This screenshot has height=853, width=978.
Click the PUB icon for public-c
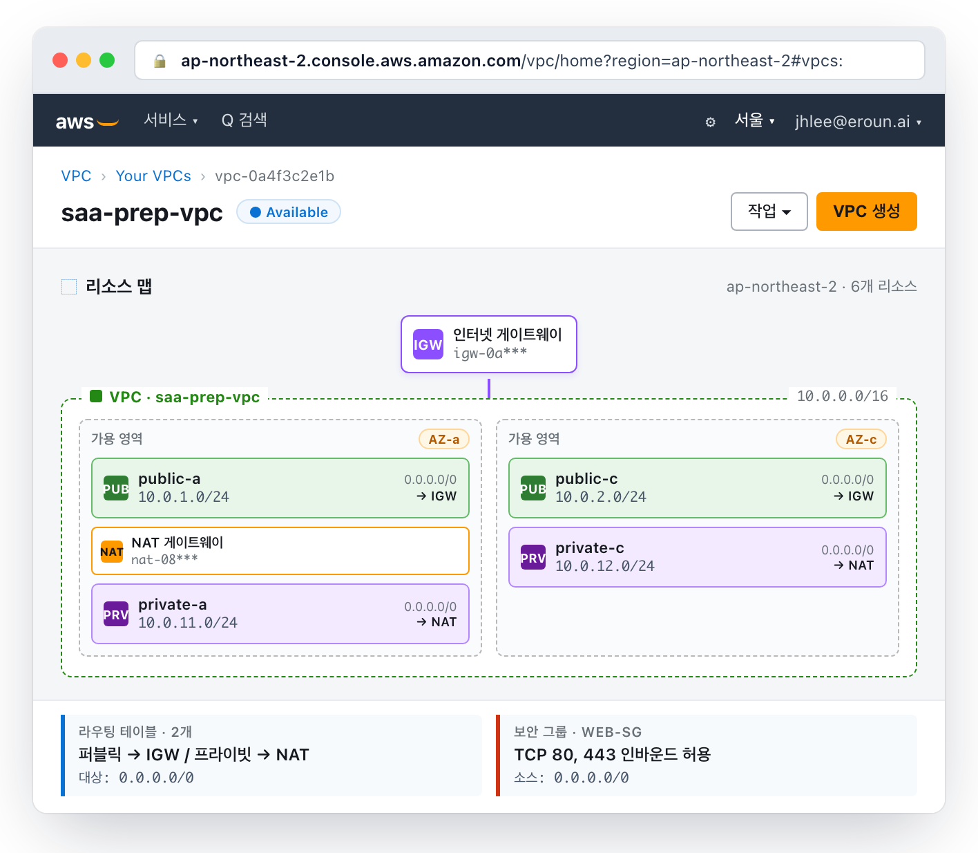tap(533, 488)
